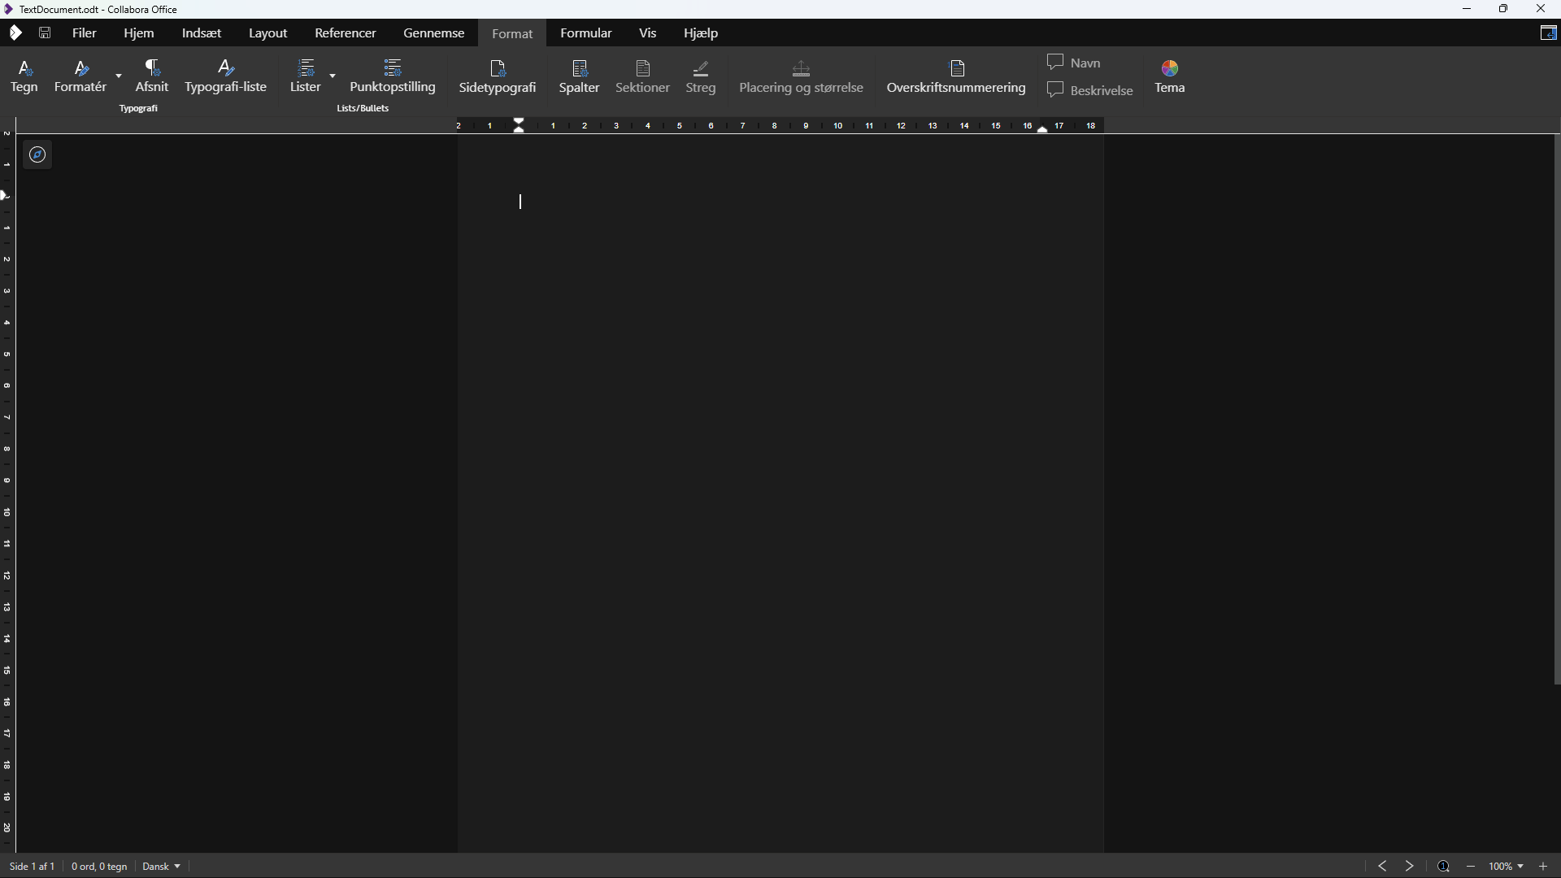
Task: Click zoom out minus control in status bar
Action: click(1471, 866)
